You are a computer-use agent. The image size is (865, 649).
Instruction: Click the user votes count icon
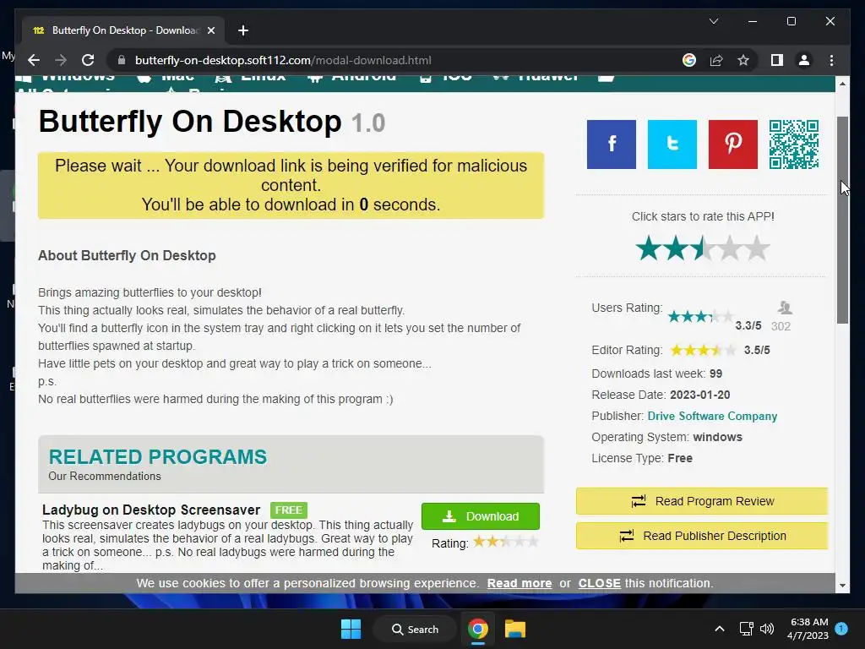[785, 308]
